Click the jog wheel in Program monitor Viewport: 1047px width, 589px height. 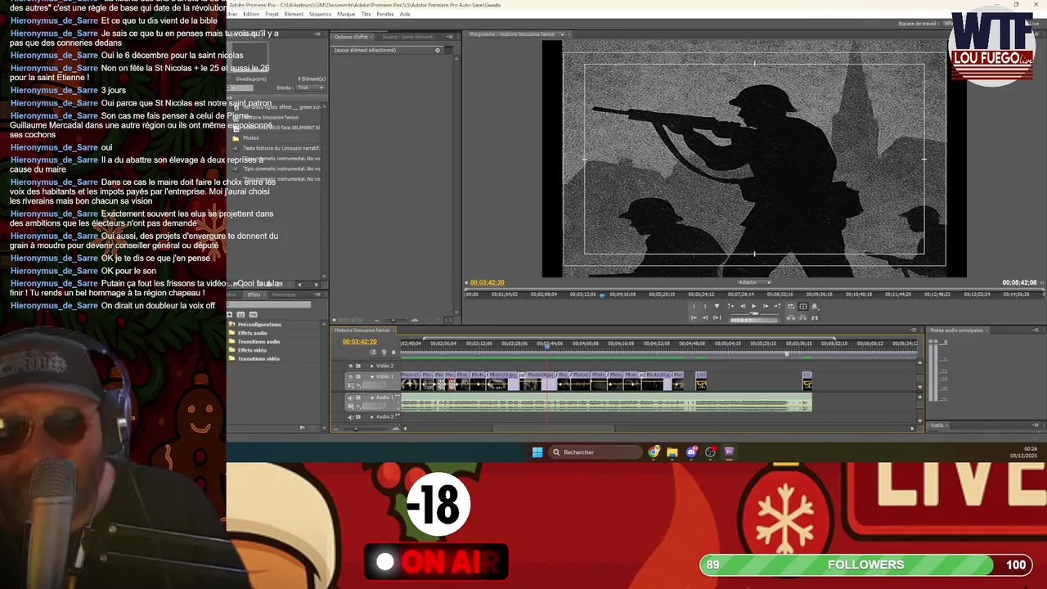point(754,320)
